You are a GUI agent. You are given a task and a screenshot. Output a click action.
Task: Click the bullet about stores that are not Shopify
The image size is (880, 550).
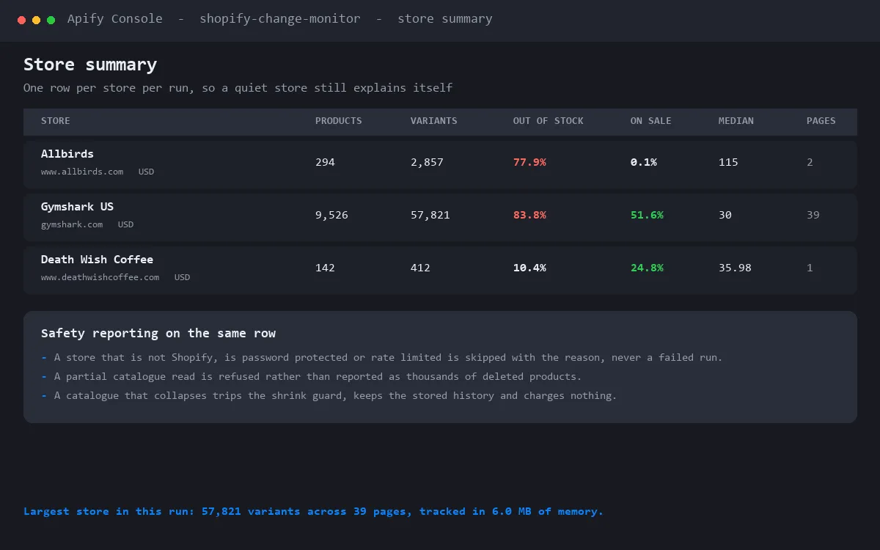(x=382, y=358)
